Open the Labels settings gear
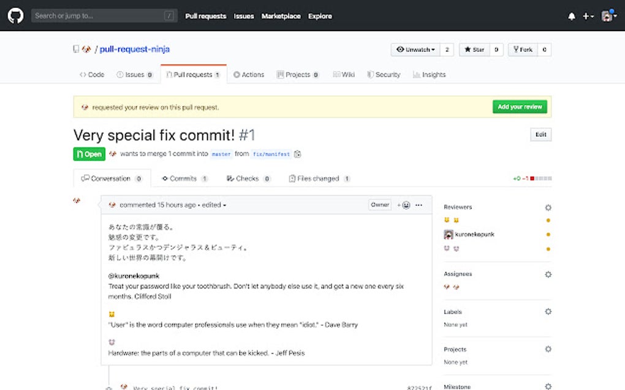625x390 pixels. tap(547, 311)
